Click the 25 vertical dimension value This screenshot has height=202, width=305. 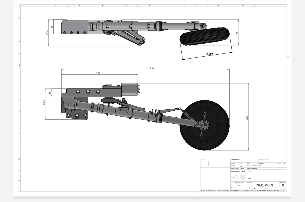click(50, 93)
